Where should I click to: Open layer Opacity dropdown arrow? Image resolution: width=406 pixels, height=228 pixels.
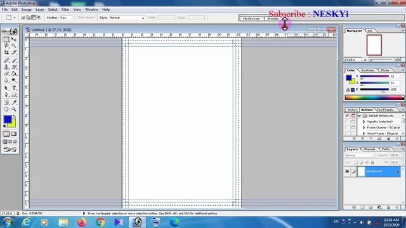[x=402, y=155]
